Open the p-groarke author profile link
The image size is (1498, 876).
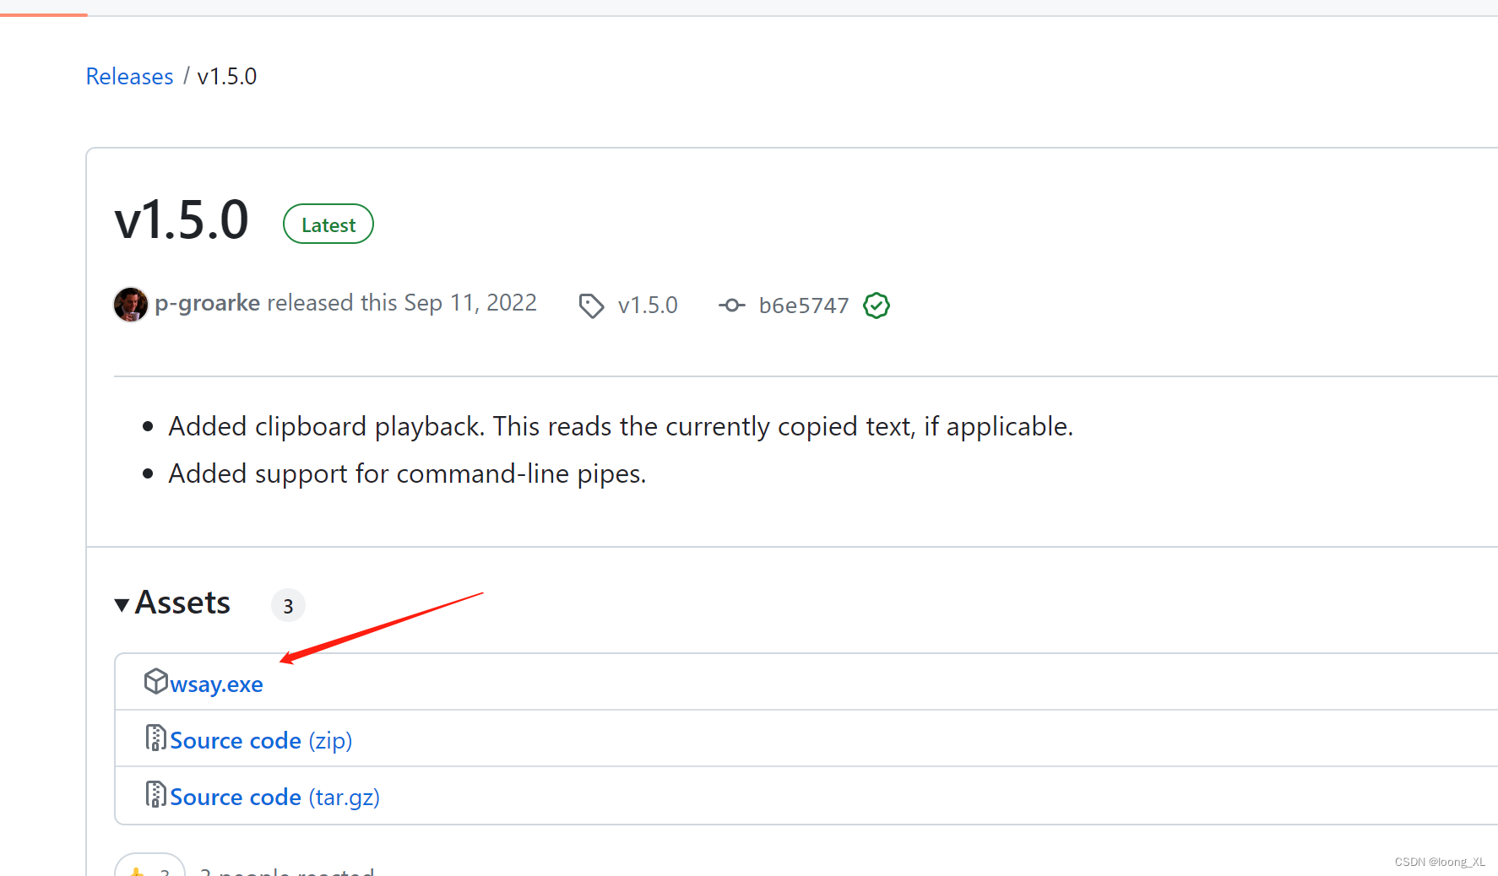coord(207,303)
